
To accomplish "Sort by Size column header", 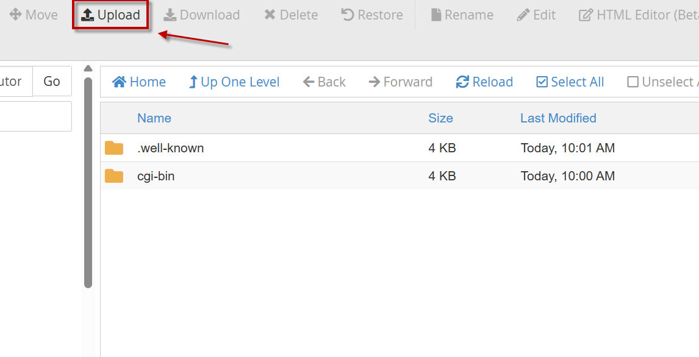I will (x=440, y=118).
